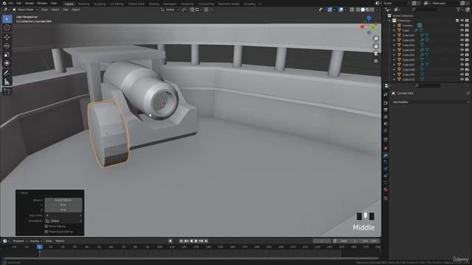Click the current frame marker in the timeline
The width and height of the screenshot is (472, 265).
coord(39,247)
